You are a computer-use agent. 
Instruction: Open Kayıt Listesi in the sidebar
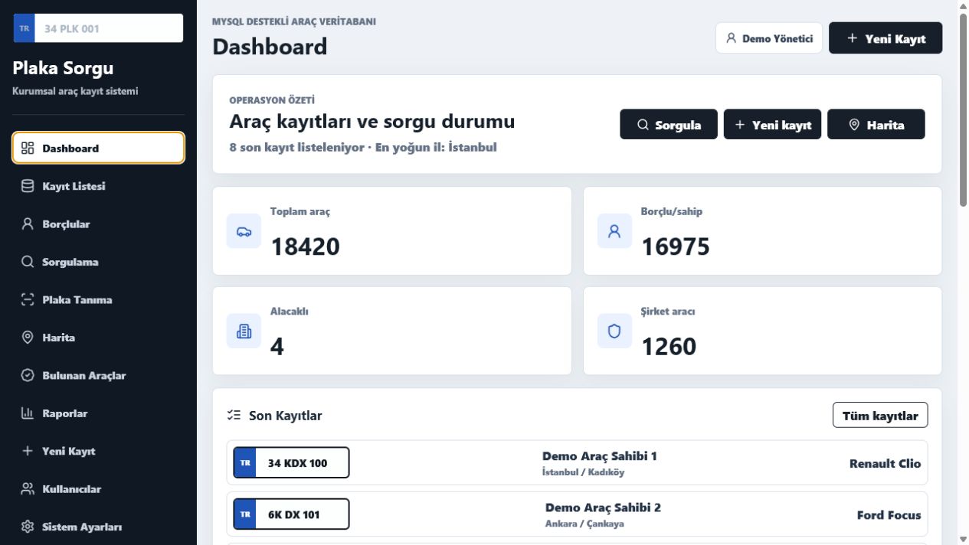click(98, 186)
